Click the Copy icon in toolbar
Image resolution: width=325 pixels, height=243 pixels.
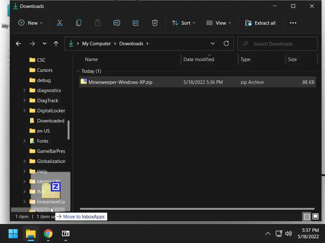(79, 23)
